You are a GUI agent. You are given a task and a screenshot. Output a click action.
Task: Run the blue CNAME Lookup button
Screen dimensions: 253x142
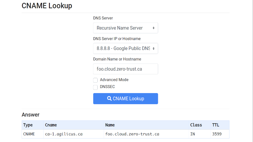click(x=125, y=98)
